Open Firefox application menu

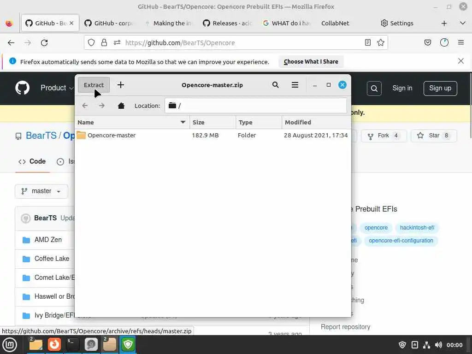point(461,43)
